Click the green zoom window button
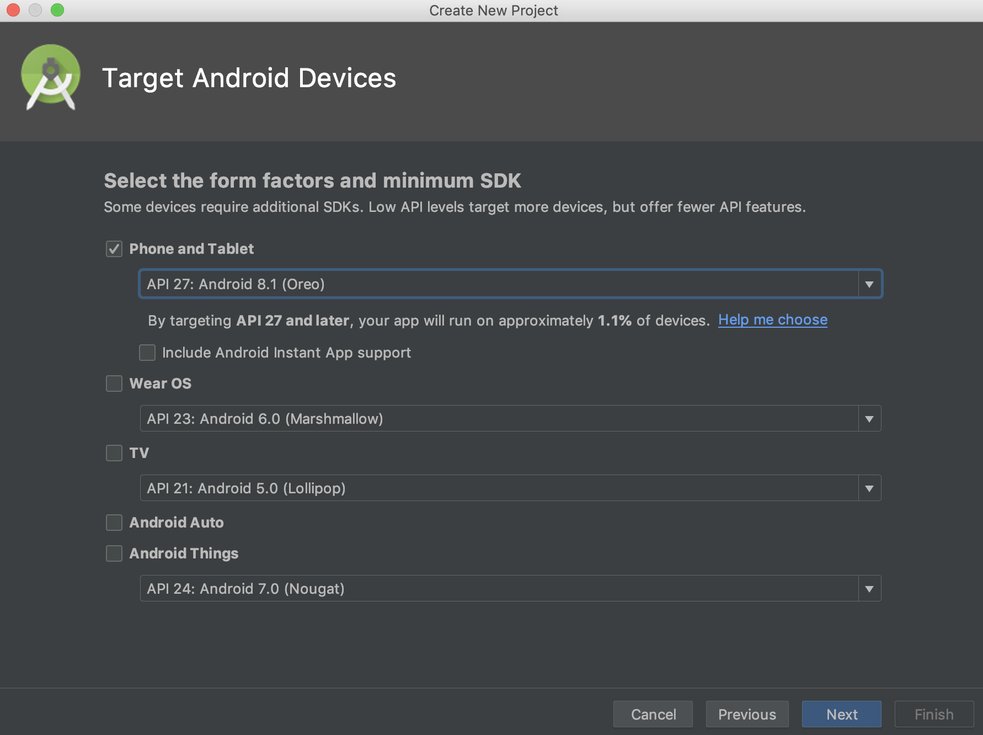Image resolution: width=983 pixels, height=735 pixels. tap(56, 10)
